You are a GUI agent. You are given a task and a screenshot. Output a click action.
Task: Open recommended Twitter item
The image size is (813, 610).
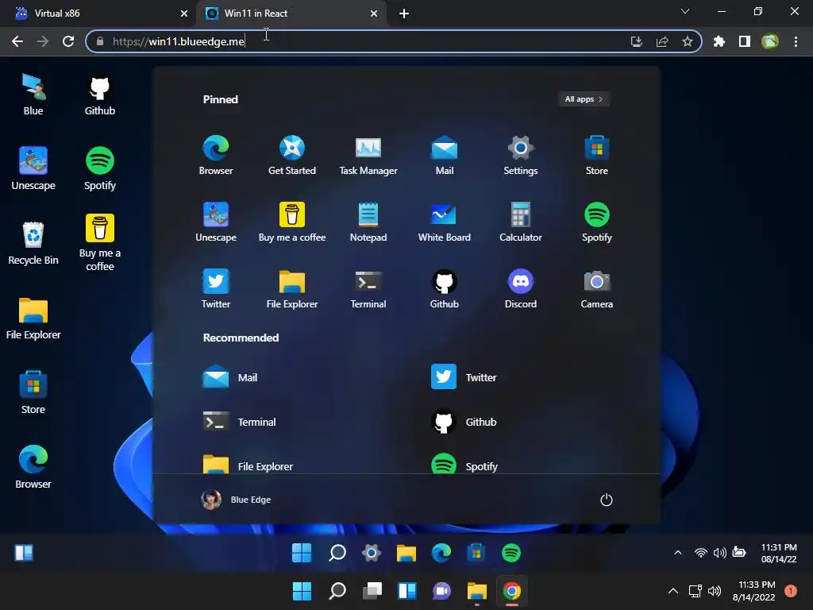click(x=464, y=377)
